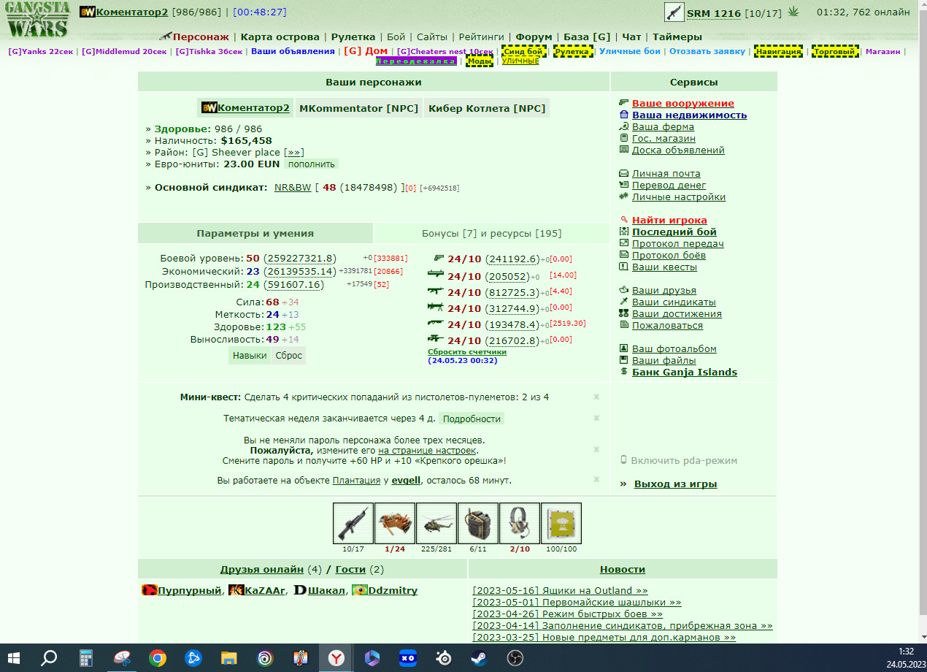Open Личная почта link
Screen dimensions: 927x672
pos(666,174)
